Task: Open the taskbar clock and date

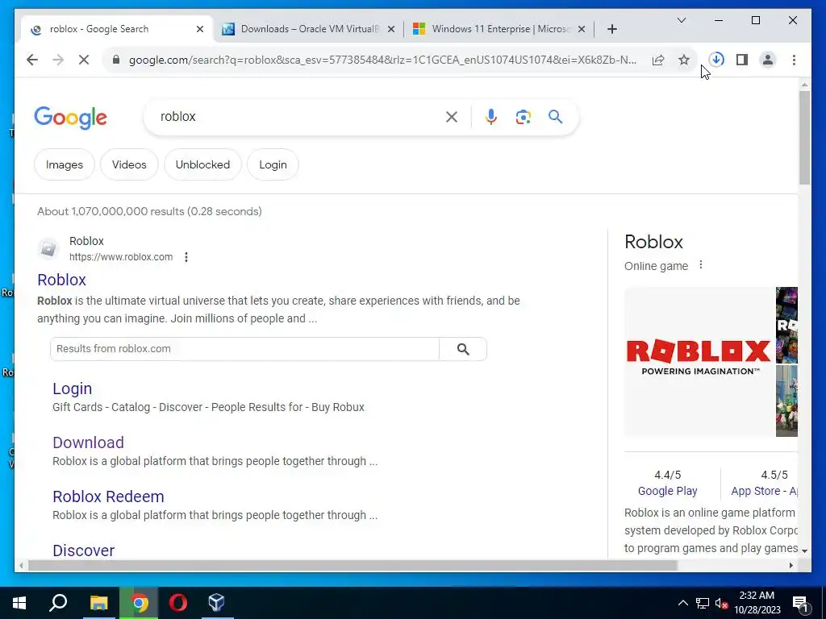Action: pos(757,603)
